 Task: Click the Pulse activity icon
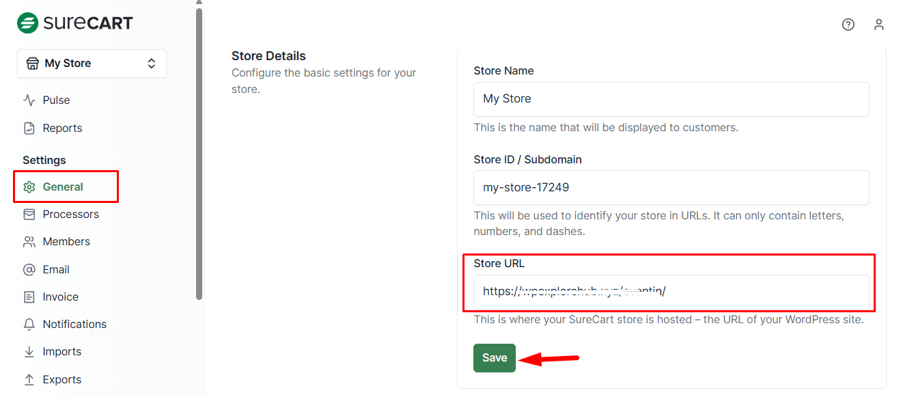[29, 100]
